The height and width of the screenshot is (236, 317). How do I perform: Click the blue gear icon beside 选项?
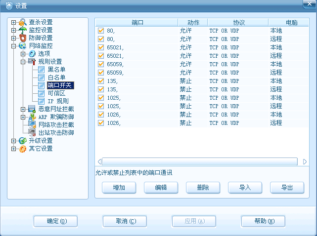pos(32,54)
